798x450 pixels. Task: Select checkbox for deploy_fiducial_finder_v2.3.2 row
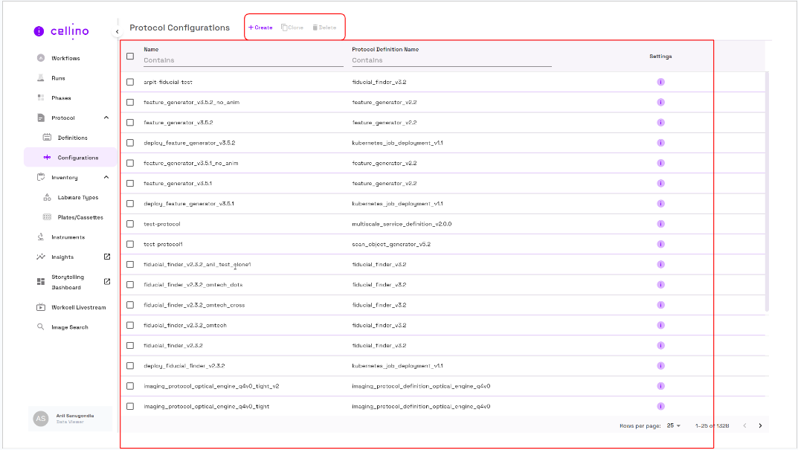pyautogui.click(x=130, y=366)
